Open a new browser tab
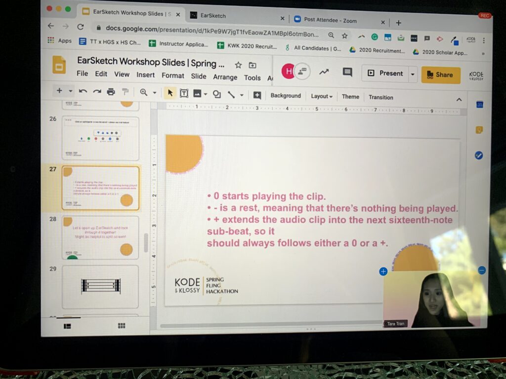Screen dimensions: 506x379 (399, 23)
